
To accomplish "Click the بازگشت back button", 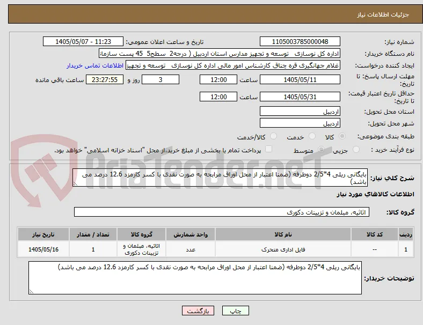I will (x=198, y=311).
